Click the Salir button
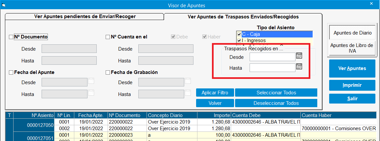The height and width of the screenshot is (141, 380). [352, 99]
